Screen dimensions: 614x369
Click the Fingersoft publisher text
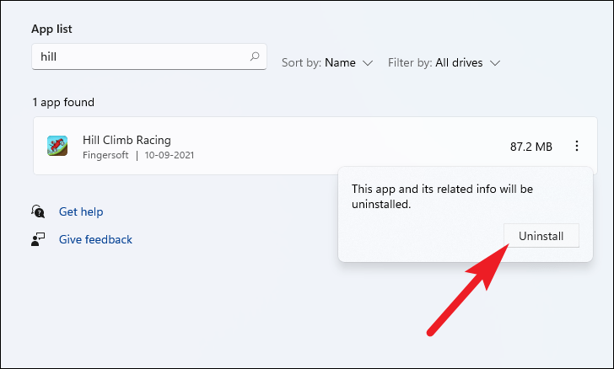(105, 155)
